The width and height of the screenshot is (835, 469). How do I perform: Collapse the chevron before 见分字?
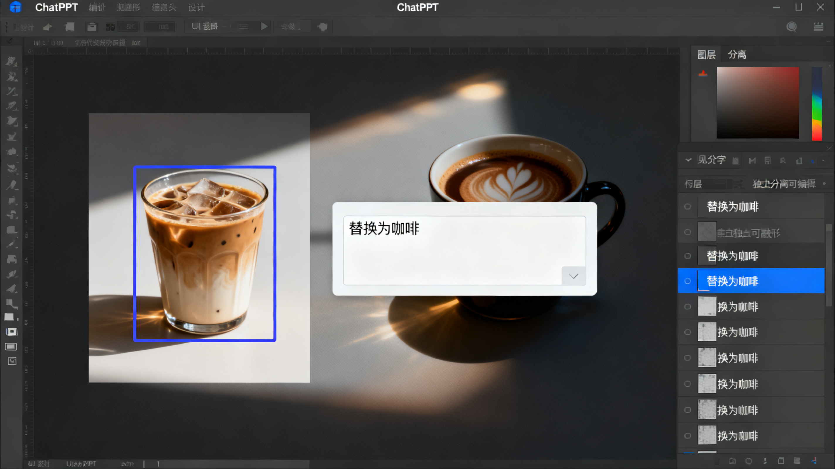click(x=688, y=160)
